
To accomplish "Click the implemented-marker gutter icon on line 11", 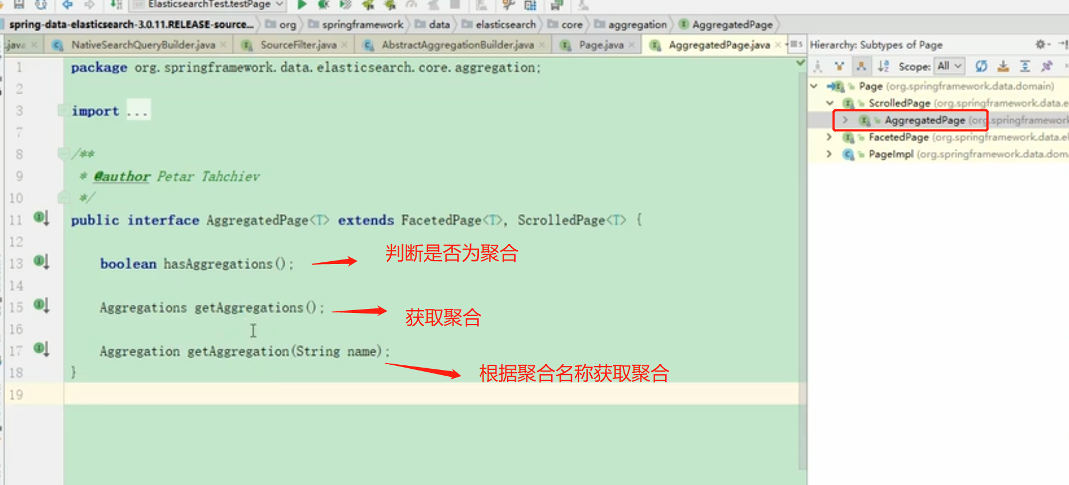I will (41, 218).
